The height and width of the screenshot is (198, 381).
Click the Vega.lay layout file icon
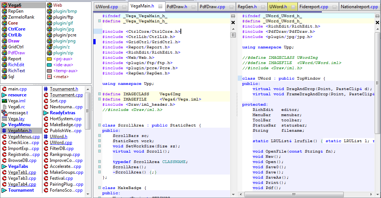click(x=4, y=119)
